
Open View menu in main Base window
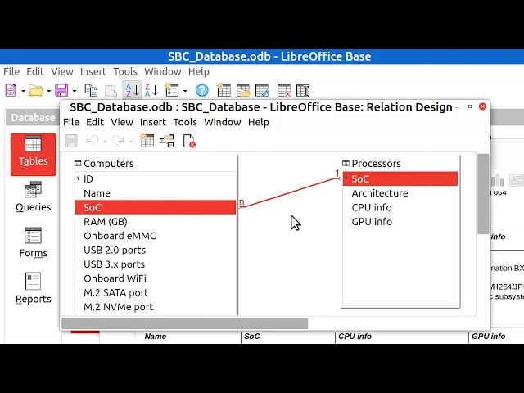pos(62,71)
